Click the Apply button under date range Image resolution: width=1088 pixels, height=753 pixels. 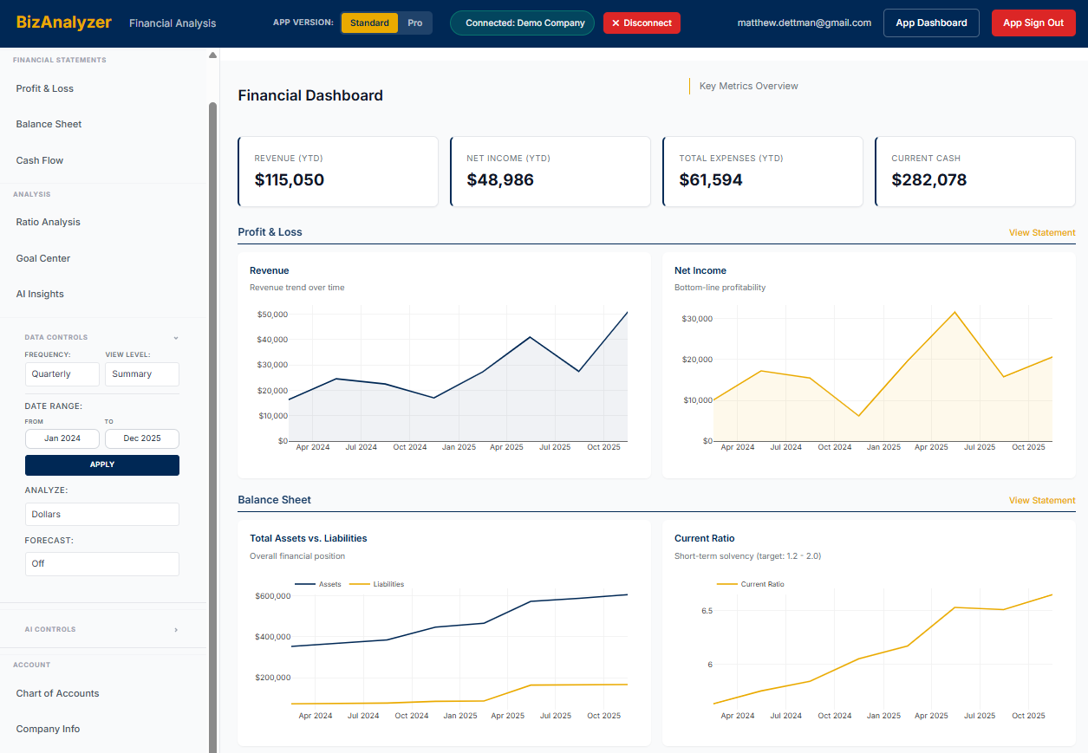(x=101, y=465)
